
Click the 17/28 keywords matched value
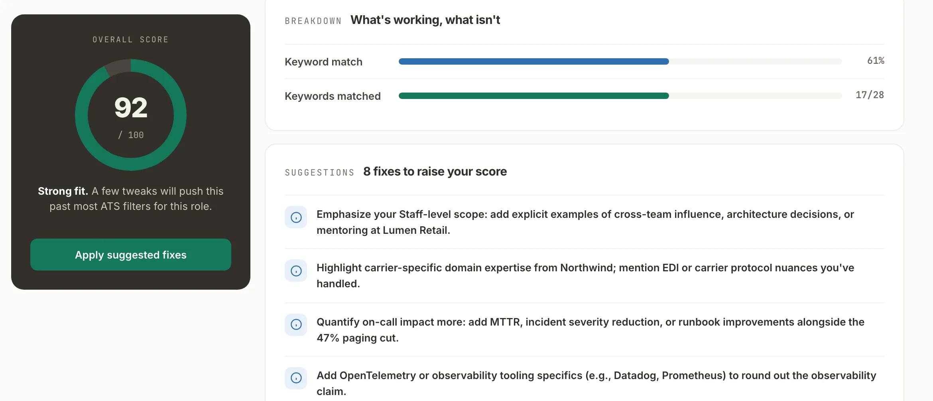pos(870,95)
